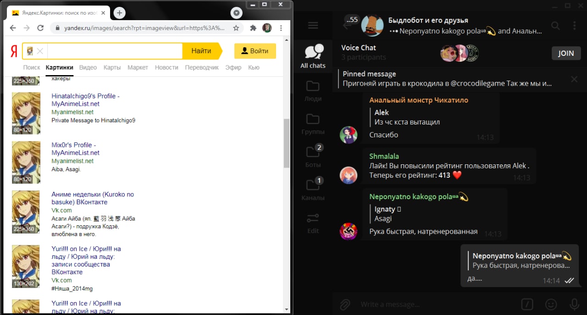Switch to Эфир tab on Yandex
Viewport: 587px width, 315px height.
pyautogui.click(x=233, y=67)
